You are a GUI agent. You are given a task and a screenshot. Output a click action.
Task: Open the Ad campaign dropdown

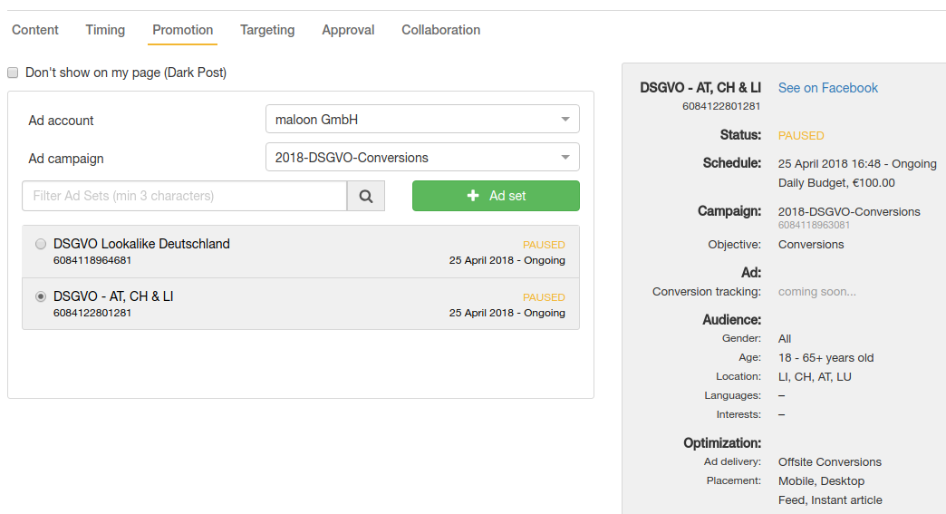422,158
